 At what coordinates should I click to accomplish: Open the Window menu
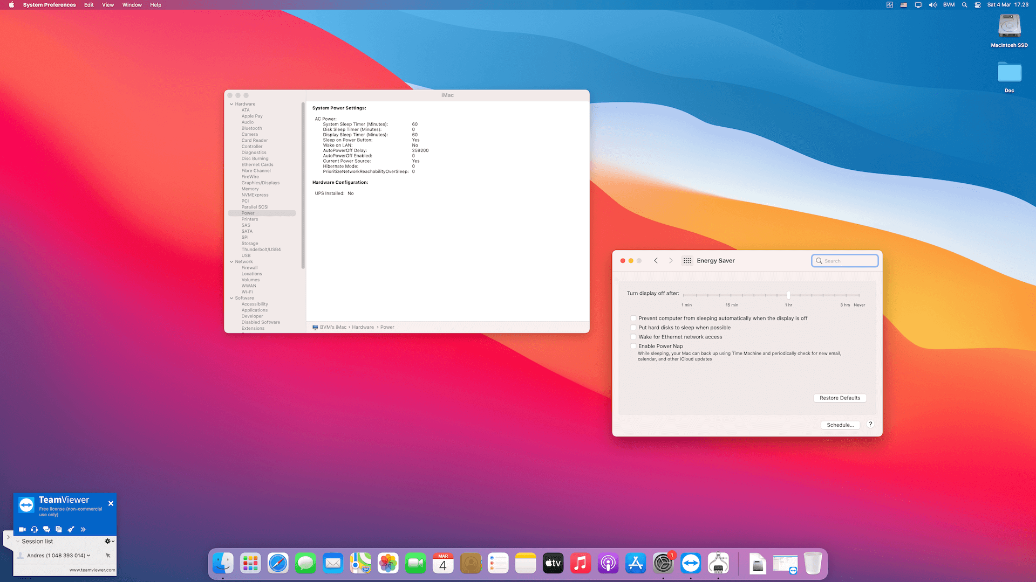[x=132, y=5]
